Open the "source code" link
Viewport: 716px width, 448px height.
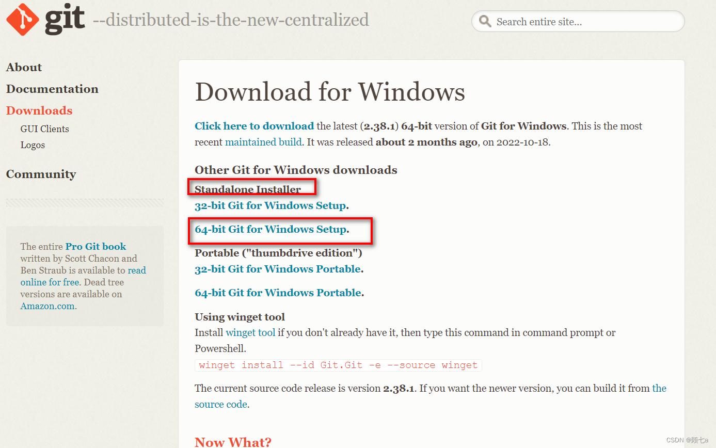click(x=431, y=396)
